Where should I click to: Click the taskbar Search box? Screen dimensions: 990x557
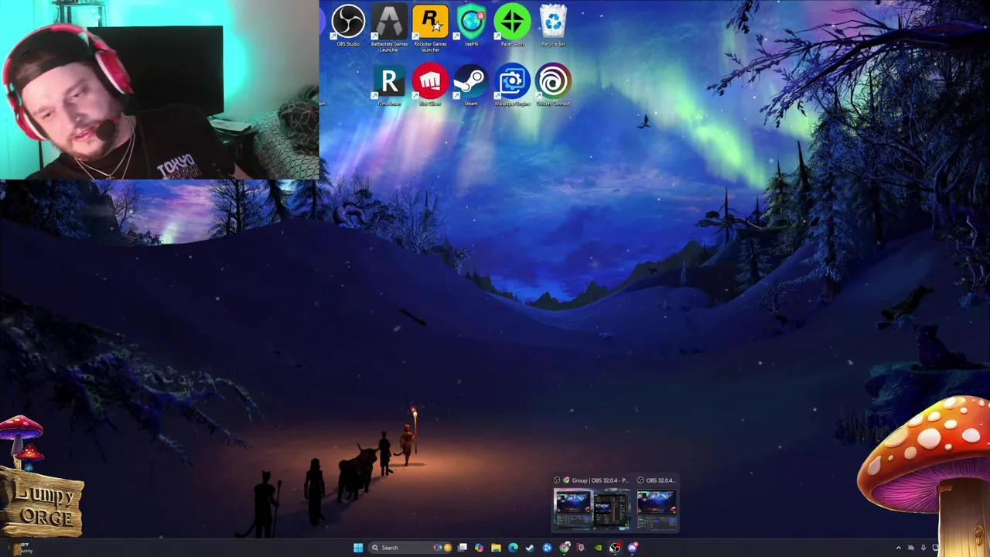[x=410, y=548]
